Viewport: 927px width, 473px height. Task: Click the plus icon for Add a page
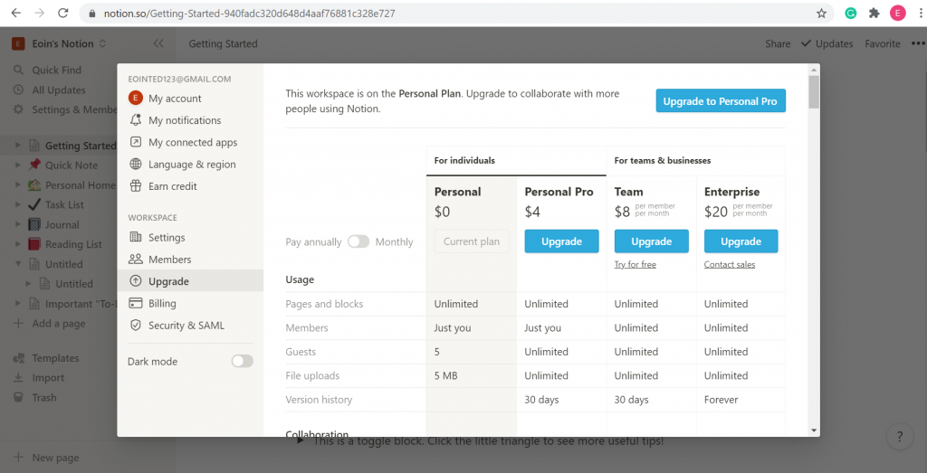19,324
